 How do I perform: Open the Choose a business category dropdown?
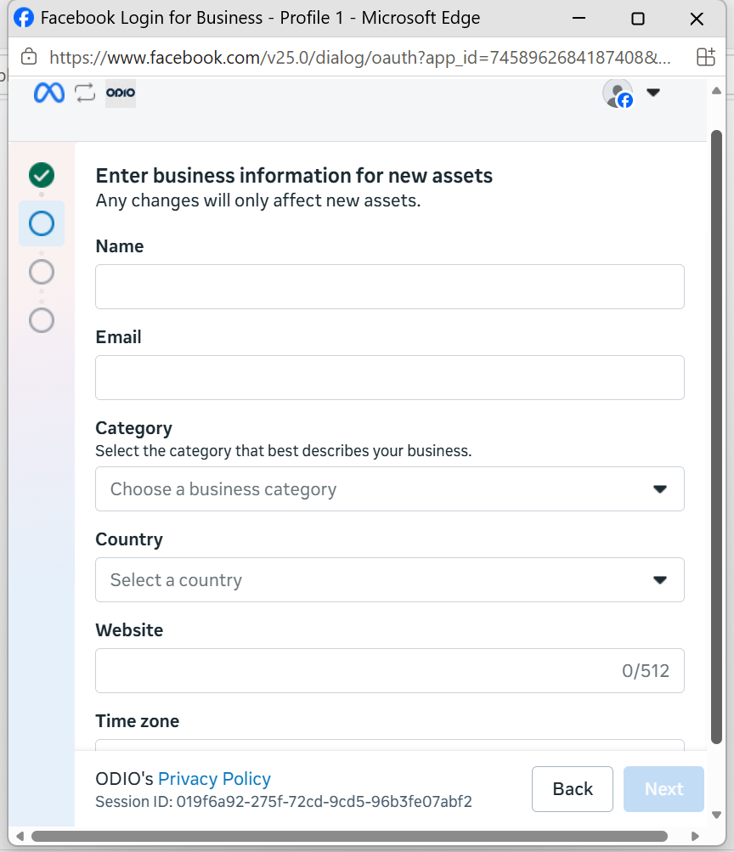coord(390,489)
